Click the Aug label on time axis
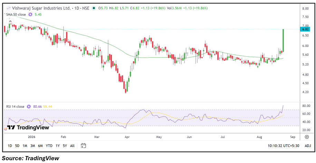 260,137
